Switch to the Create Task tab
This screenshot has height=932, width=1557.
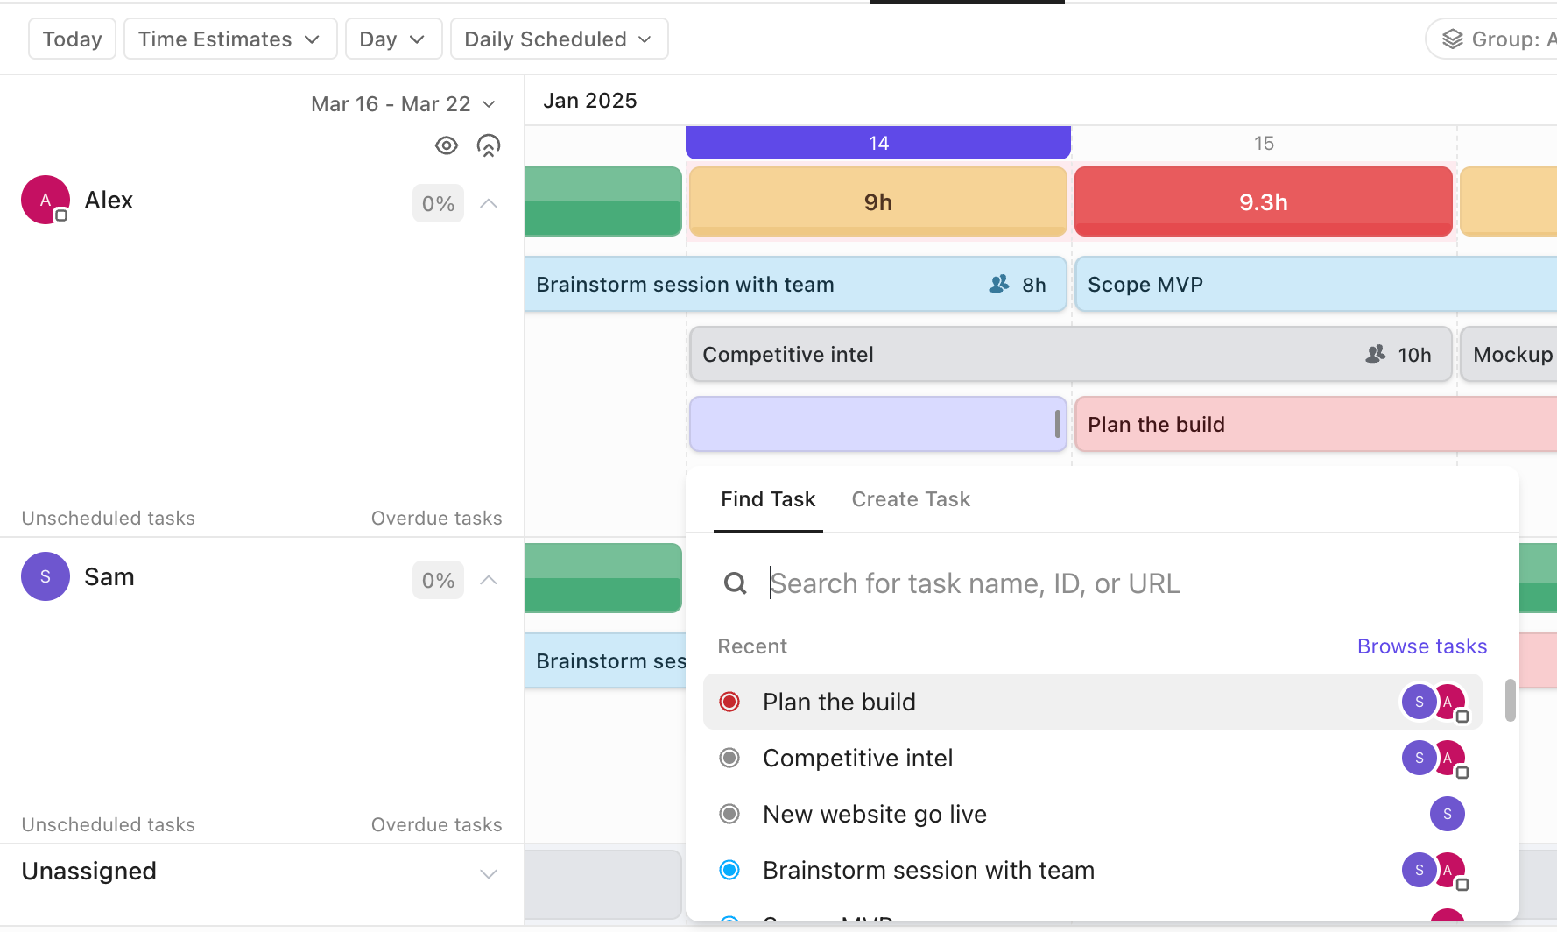point(911,499)
